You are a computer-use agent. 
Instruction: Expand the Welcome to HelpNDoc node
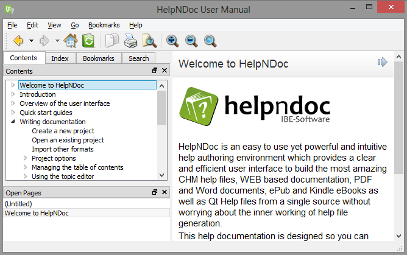point(13,85)
